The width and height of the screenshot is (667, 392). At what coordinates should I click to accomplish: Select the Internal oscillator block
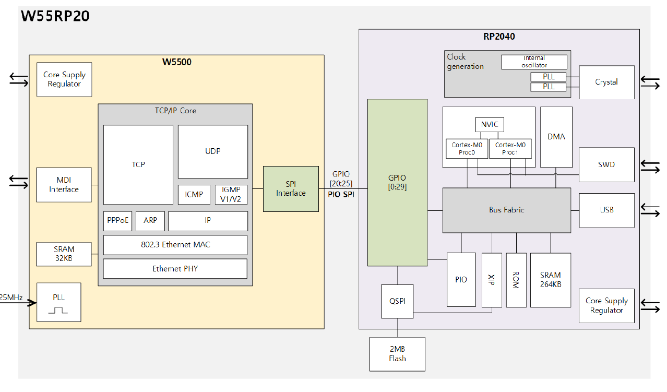(x=534, y=62)
